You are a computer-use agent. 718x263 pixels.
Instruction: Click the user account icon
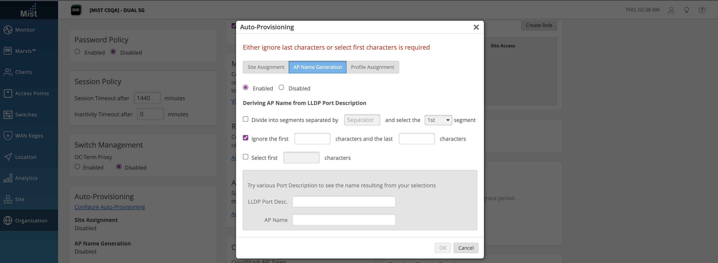671,10
